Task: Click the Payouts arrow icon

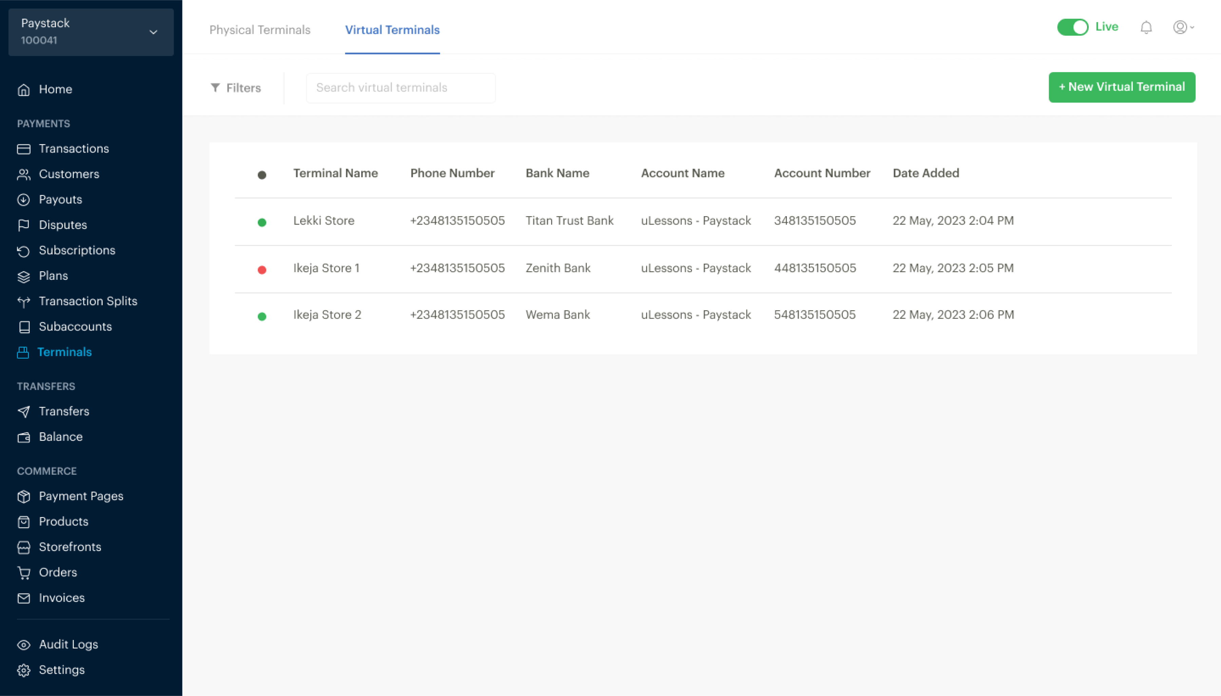Action: coord(23,200)
